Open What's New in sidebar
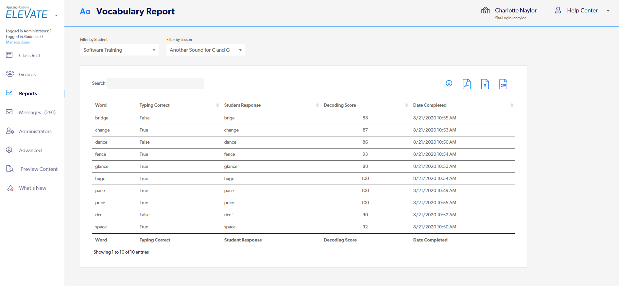This screenshot has width=619, height=286. (32, 188)
